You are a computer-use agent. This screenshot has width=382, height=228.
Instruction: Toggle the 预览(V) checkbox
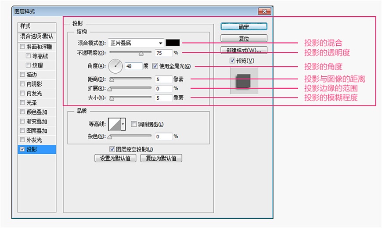232,60
